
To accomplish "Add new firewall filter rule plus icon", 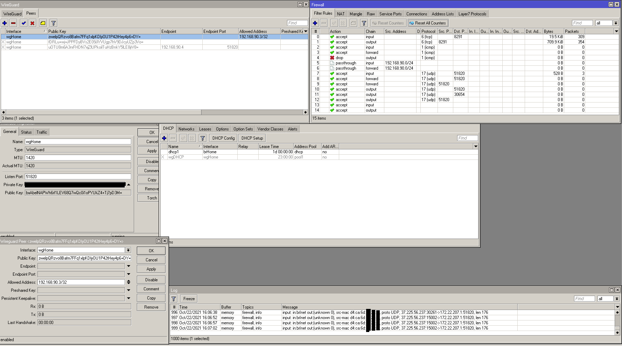I will coord(315,23).
